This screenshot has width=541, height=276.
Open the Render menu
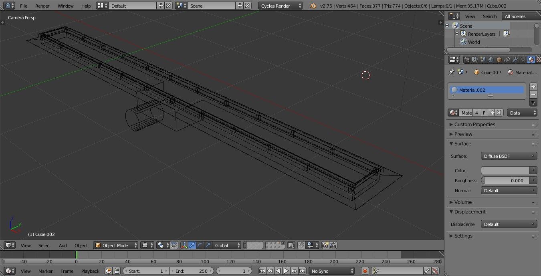(x=42, y=6)
